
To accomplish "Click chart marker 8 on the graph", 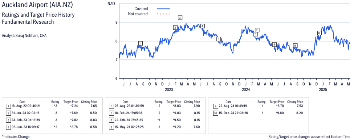I will click(x=274, y=44).
